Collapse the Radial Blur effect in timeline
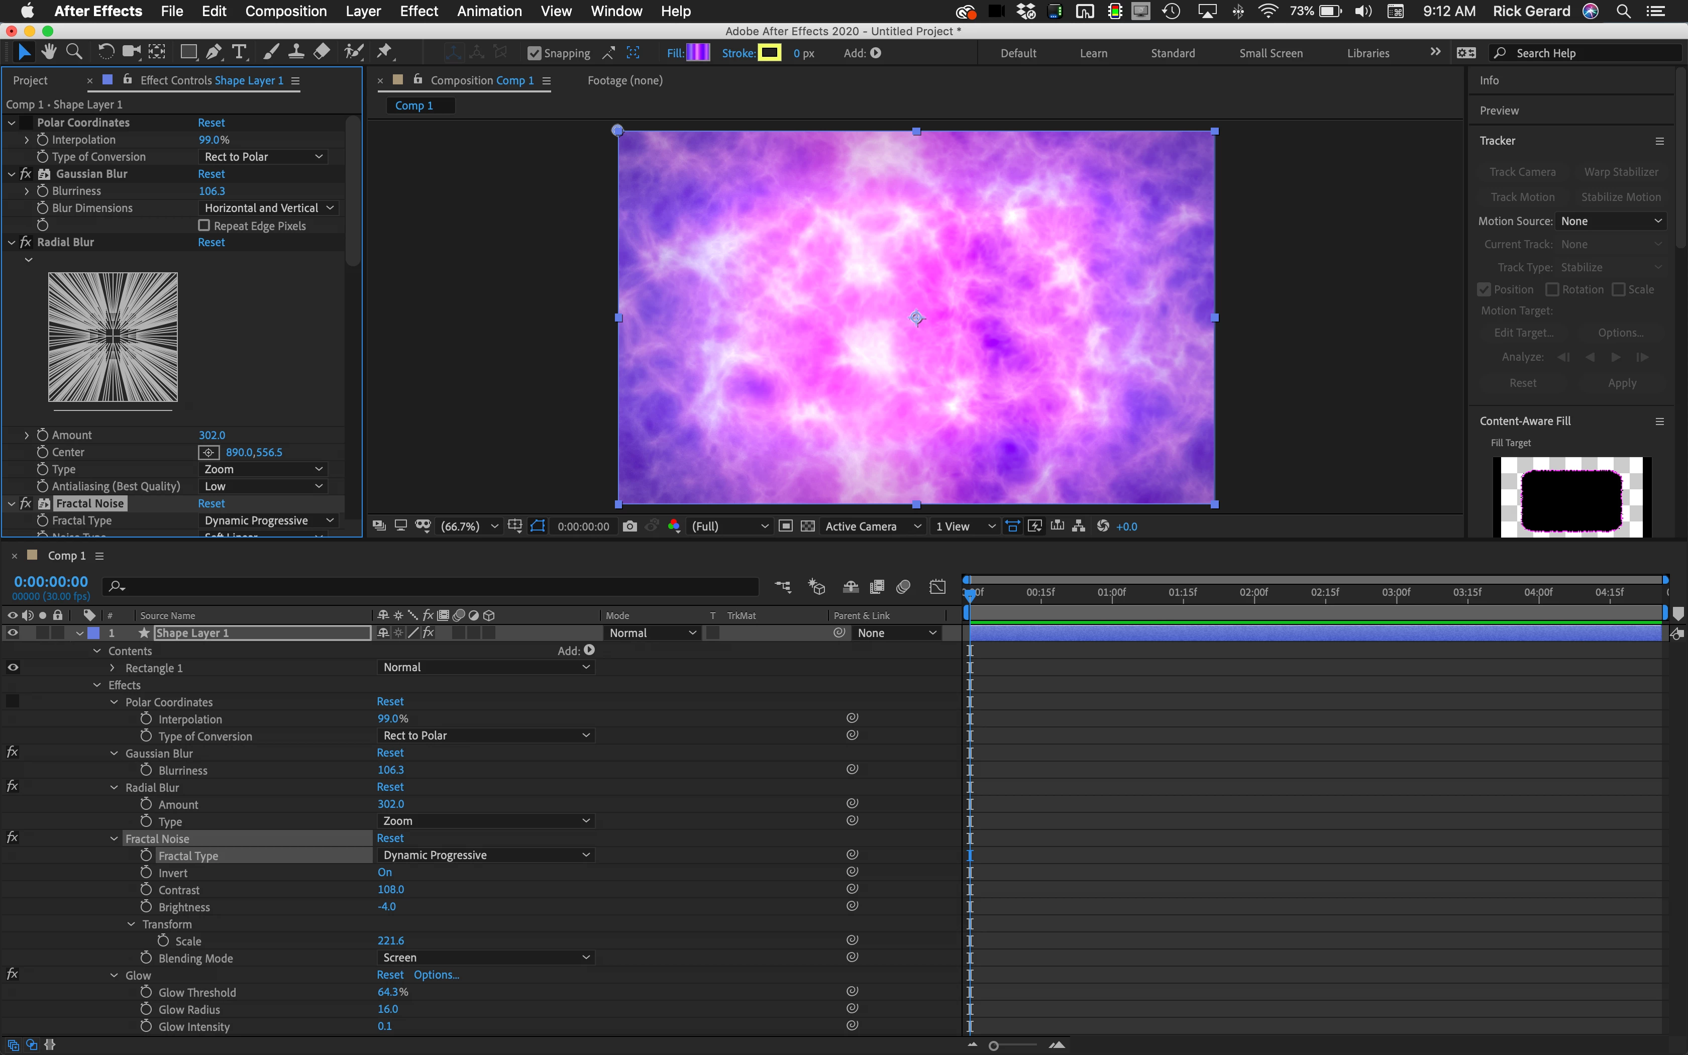Viewport: 1688px width, 1055px height. [x=115, y=787]
